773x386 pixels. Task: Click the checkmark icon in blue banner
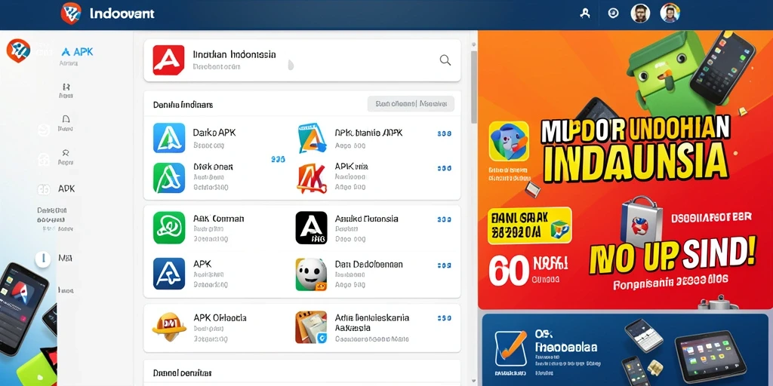tap(511, 350)
